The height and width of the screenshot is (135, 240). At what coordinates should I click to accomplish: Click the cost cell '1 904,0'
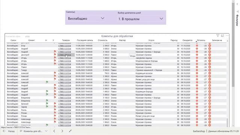(x=106, y=122)
